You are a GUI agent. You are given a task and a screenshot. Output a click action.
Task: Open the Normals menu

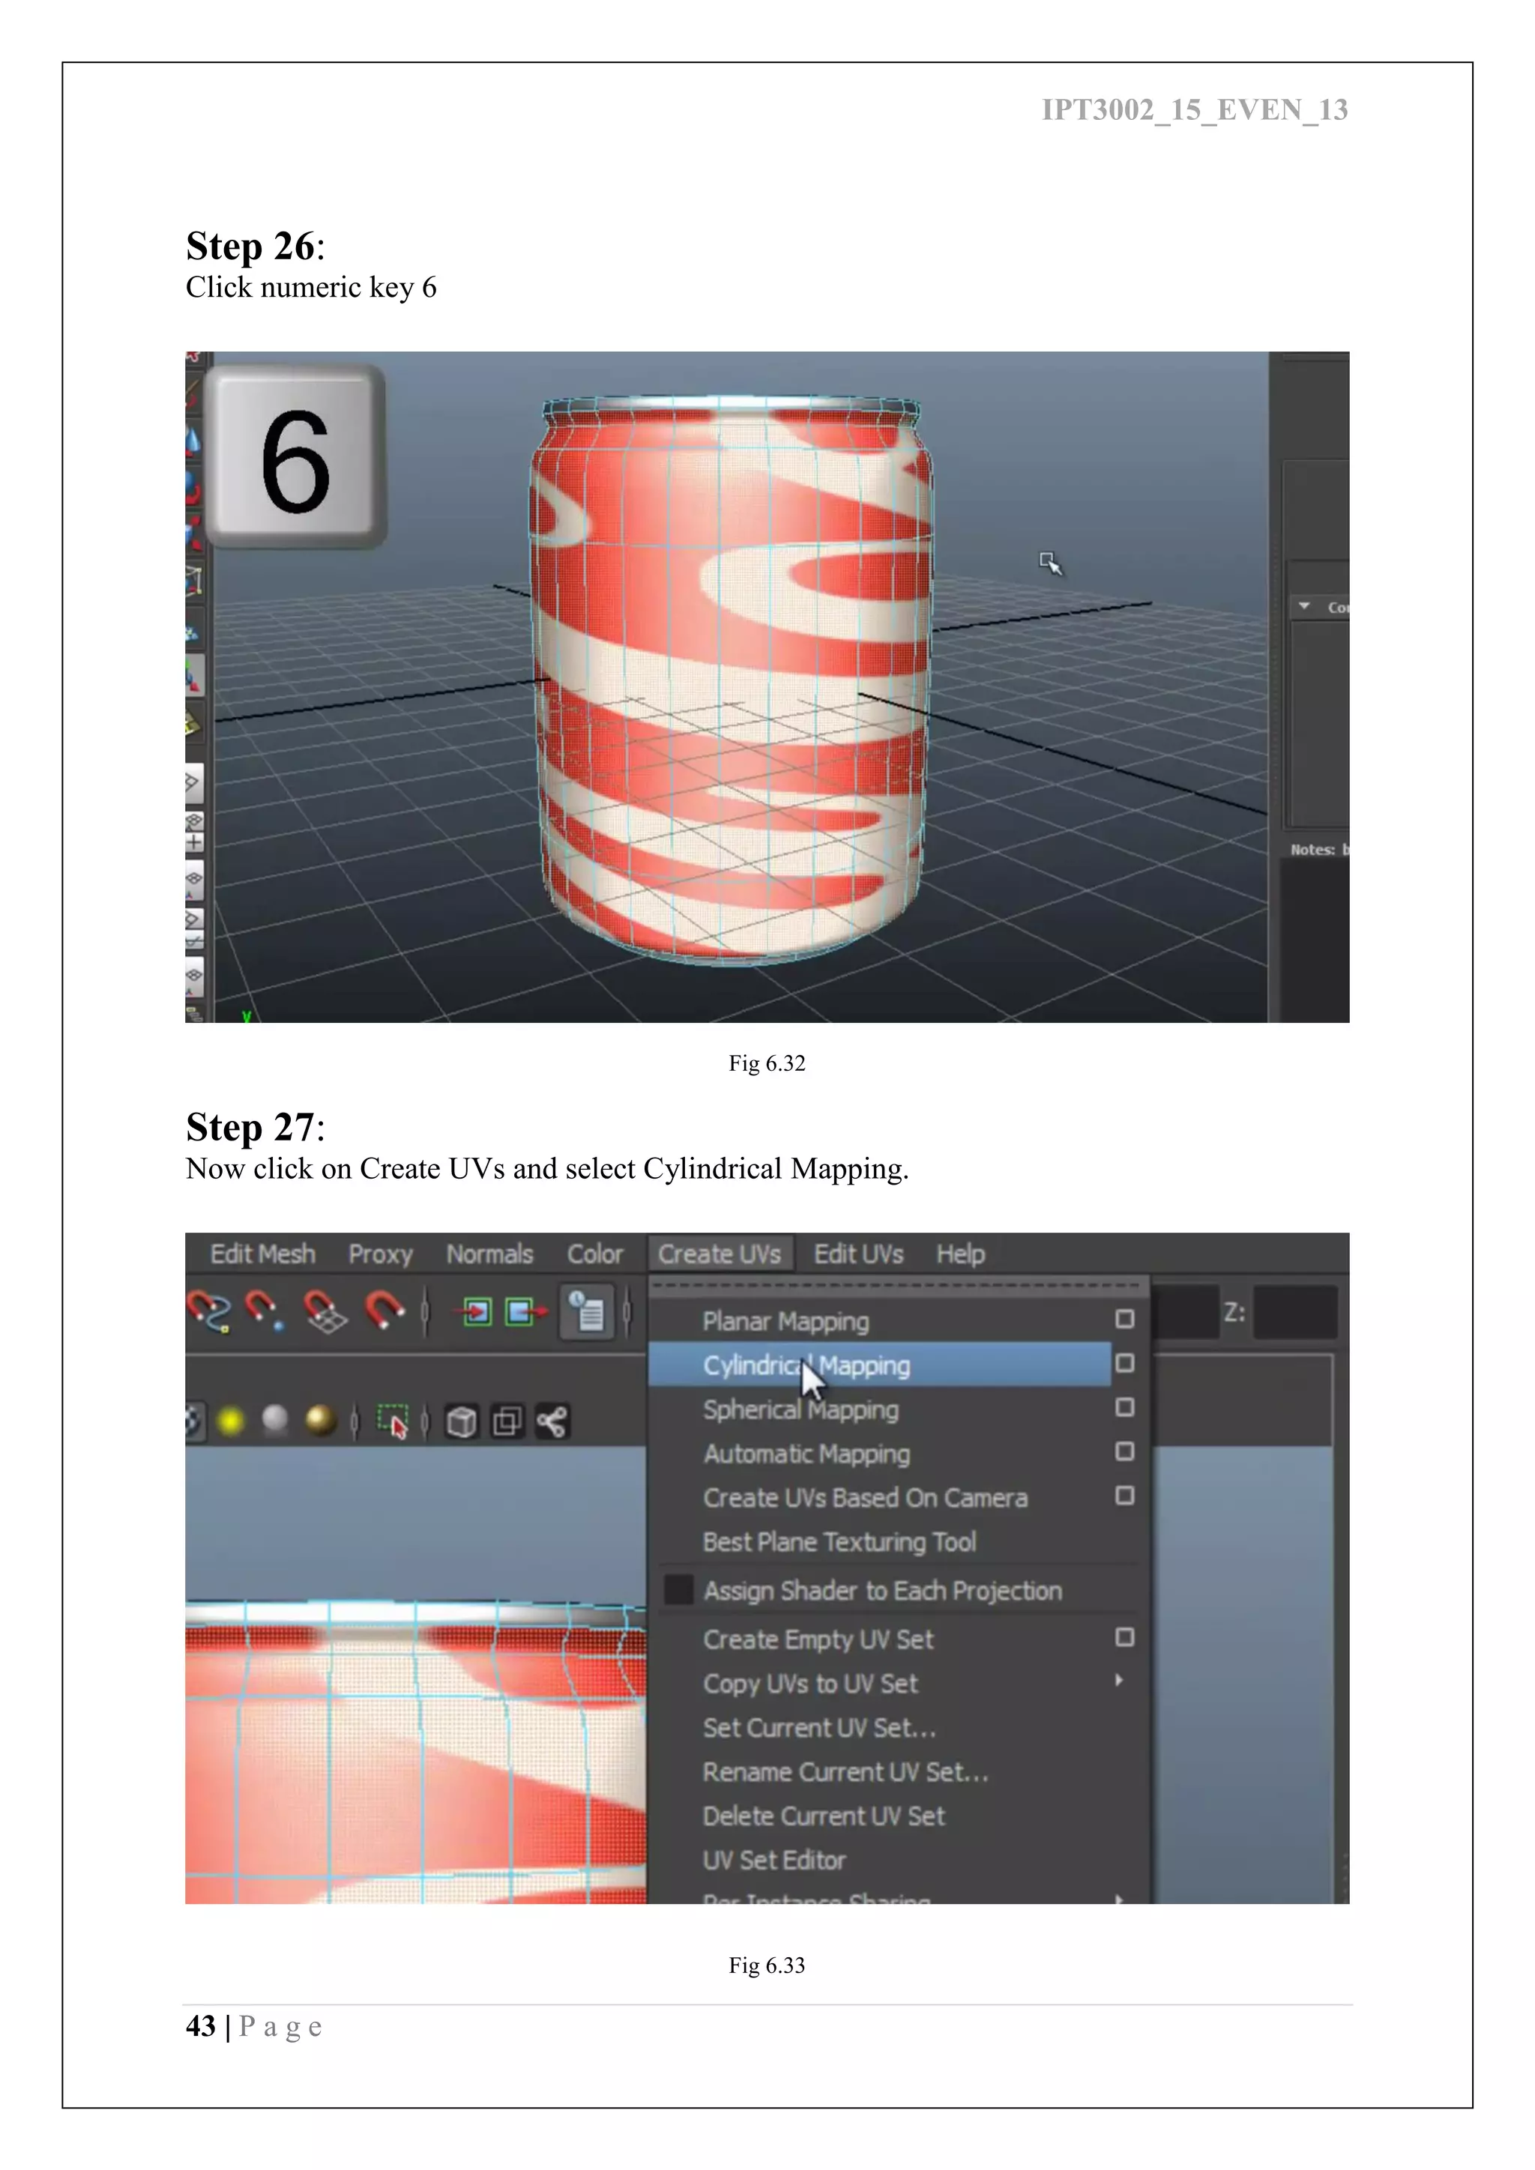(489, 1254)
